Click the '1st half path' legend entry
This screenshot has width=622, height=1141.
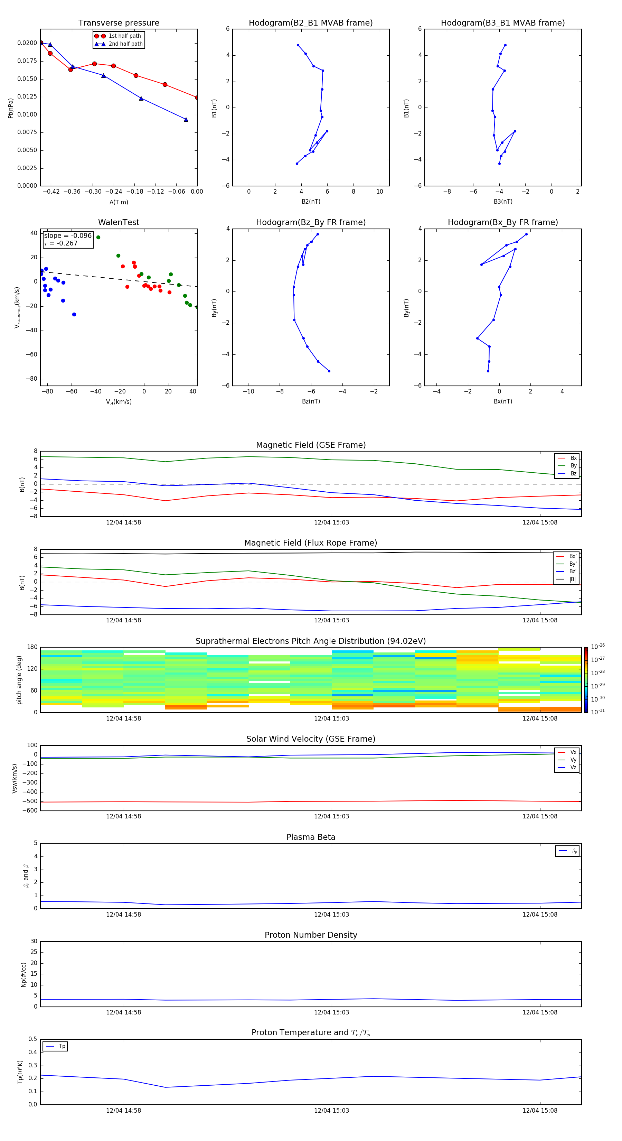[118, 36]
